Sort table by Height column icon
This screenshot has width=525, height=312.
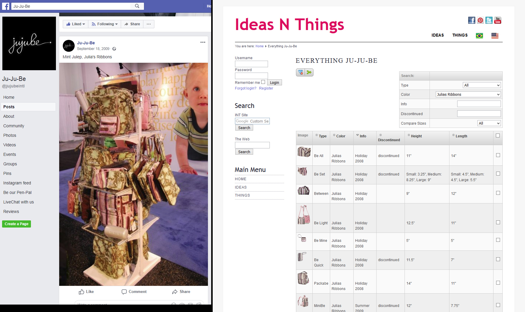[409, 135]
